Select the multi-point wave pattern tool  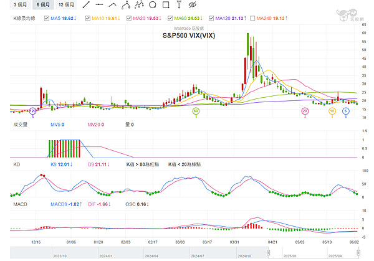pos(139,4)
